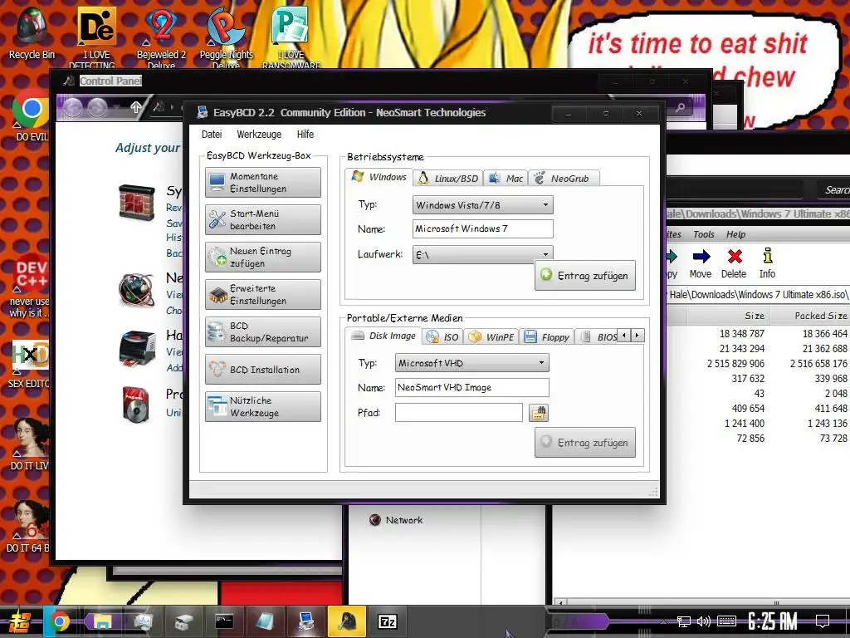
Task: Open Start-Menü bearbeiten tool
Action: (x=263, y=219)
